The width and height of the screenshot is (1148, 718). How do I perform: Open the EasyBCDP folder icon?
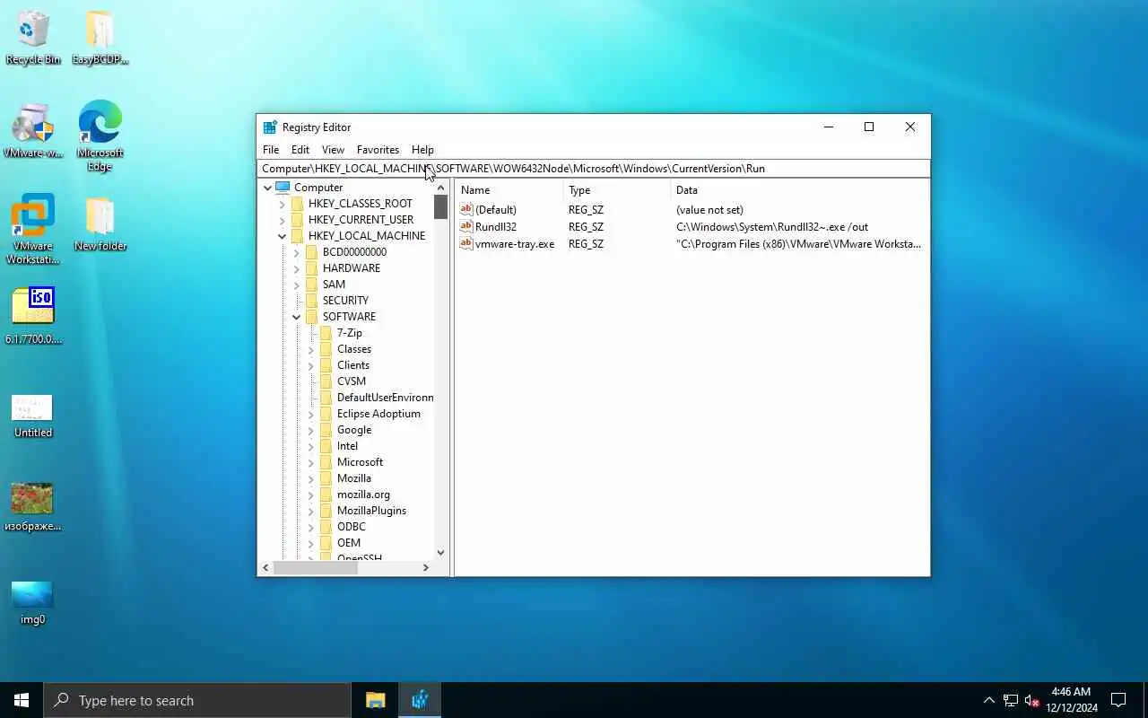(100, 36)
